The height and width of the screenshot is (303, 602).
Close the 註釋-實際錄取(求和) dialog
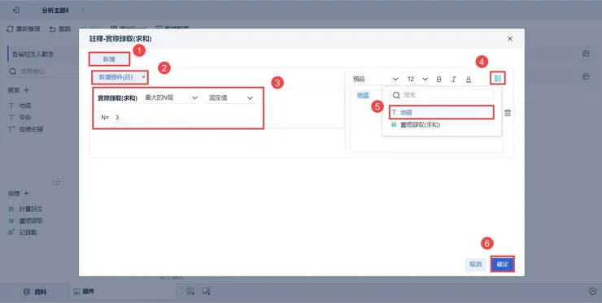(510, 39)
